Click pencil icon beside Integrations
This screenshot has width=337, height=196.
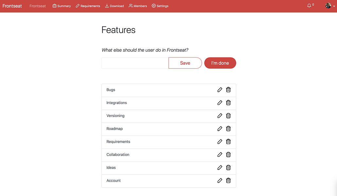[220, 103]
